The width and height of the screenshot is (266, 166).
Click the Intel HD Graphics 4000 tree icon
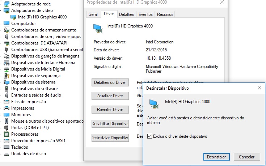[x=13, y=17]
